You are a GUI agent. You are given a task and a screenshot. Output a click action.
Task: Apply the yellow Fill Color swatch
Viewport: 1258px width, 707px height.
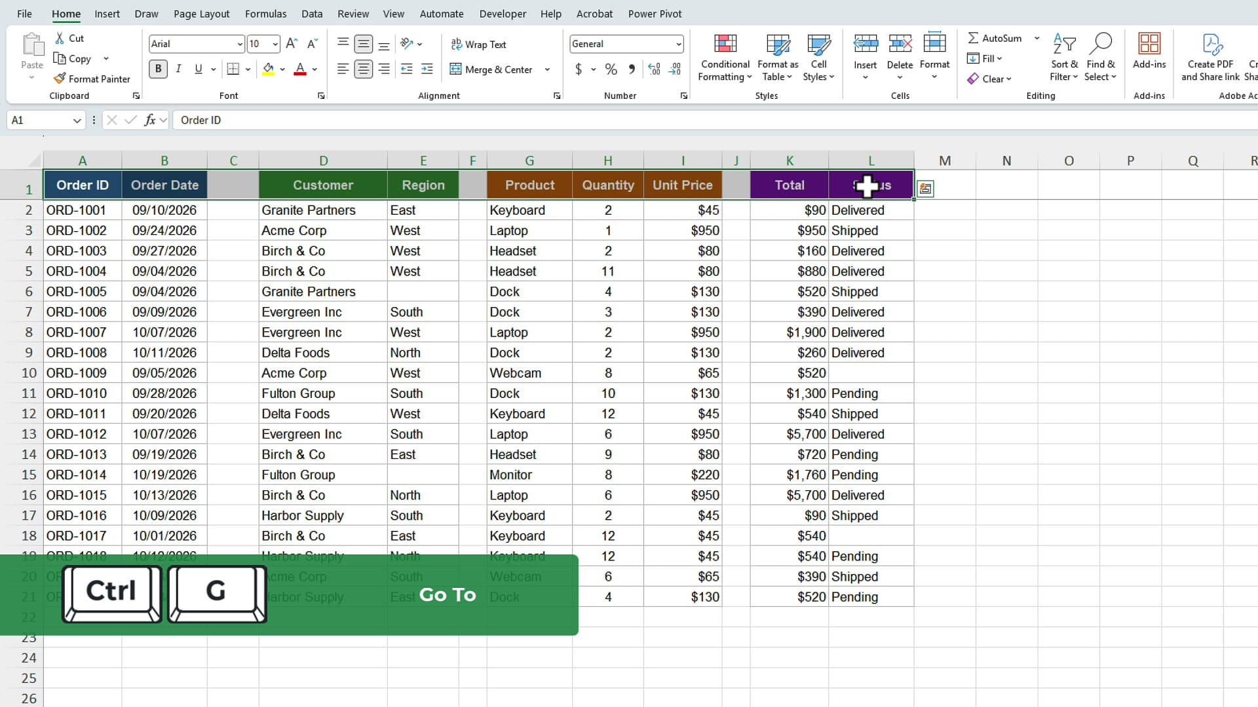coord(268,69)
